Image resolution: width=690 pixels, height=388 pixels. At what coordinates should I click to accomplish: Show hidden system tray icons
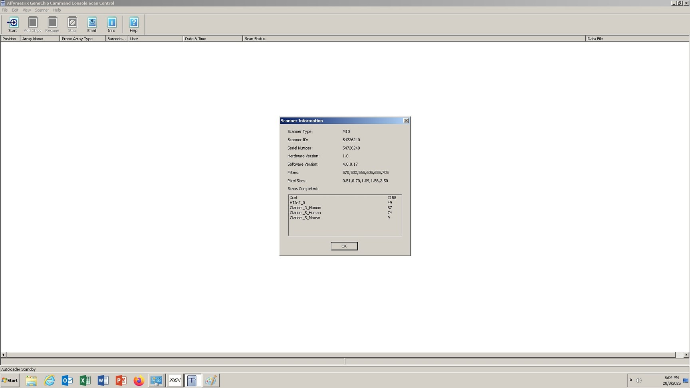[631, 380]
